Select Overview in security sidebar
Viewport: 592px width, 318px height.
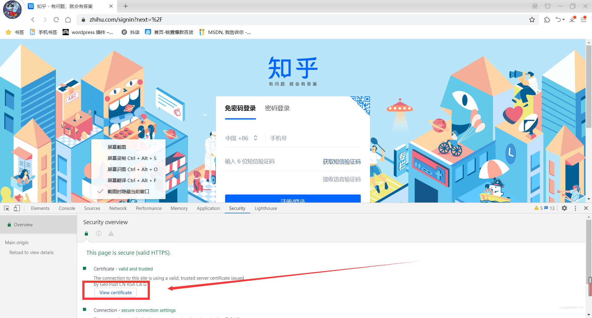tap(38, 225)
